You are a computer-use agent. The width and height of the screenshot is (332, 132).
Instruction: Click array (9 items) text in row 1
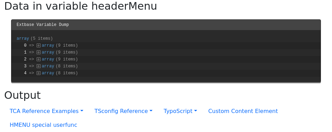tap(60, 52)
